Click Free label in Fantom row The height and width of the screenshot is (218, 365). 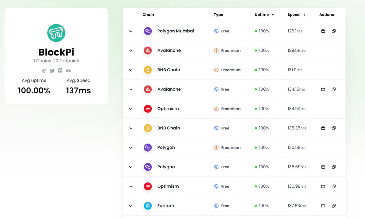coord(225,206)
